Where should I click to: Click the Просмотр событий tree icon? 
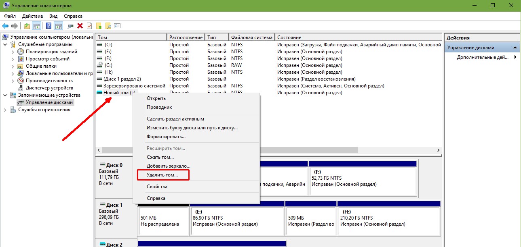[21, 59]
